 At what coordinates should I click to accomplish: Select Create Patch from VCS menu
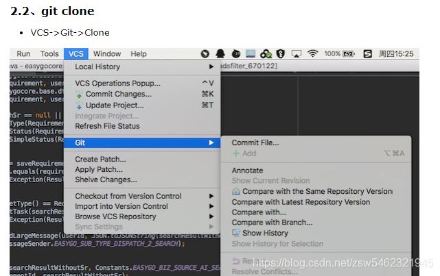[x=100, y=159]
